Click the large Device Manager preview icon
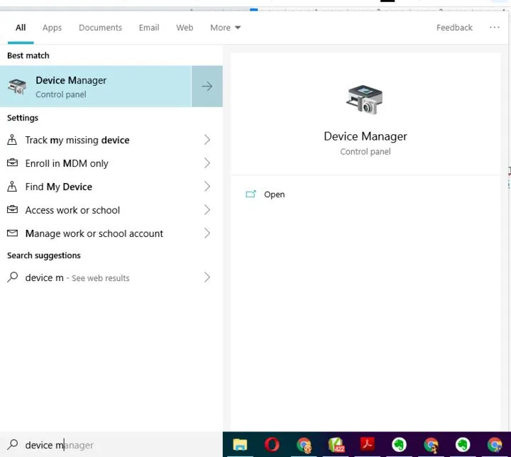Image resolution: width=511 pixels, height=457 pixels. [365, 100]
